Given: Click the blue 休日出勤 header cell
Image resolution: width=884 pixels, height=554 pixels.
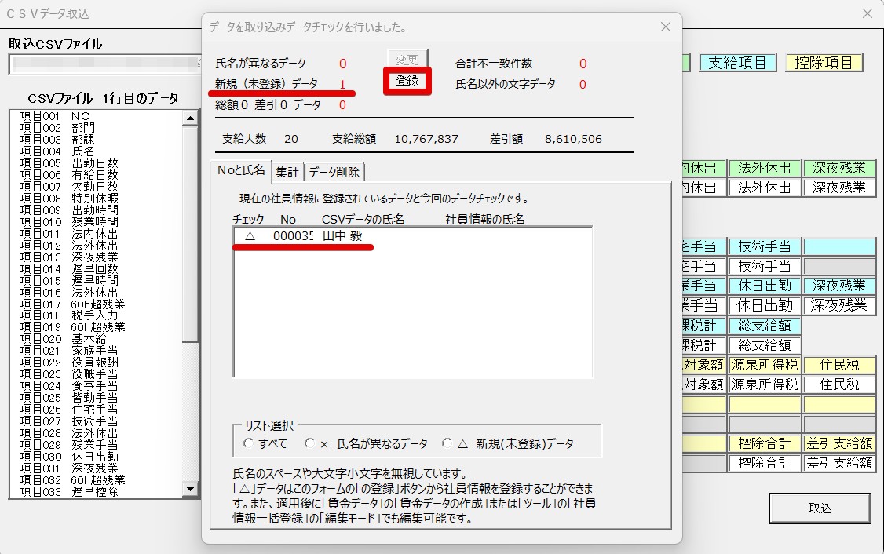Looking at the screenshot, I should 765,286.
